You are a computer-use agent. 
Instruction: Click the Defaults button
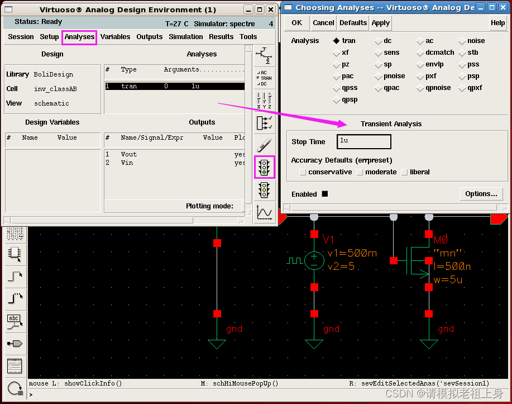[353, 23]
